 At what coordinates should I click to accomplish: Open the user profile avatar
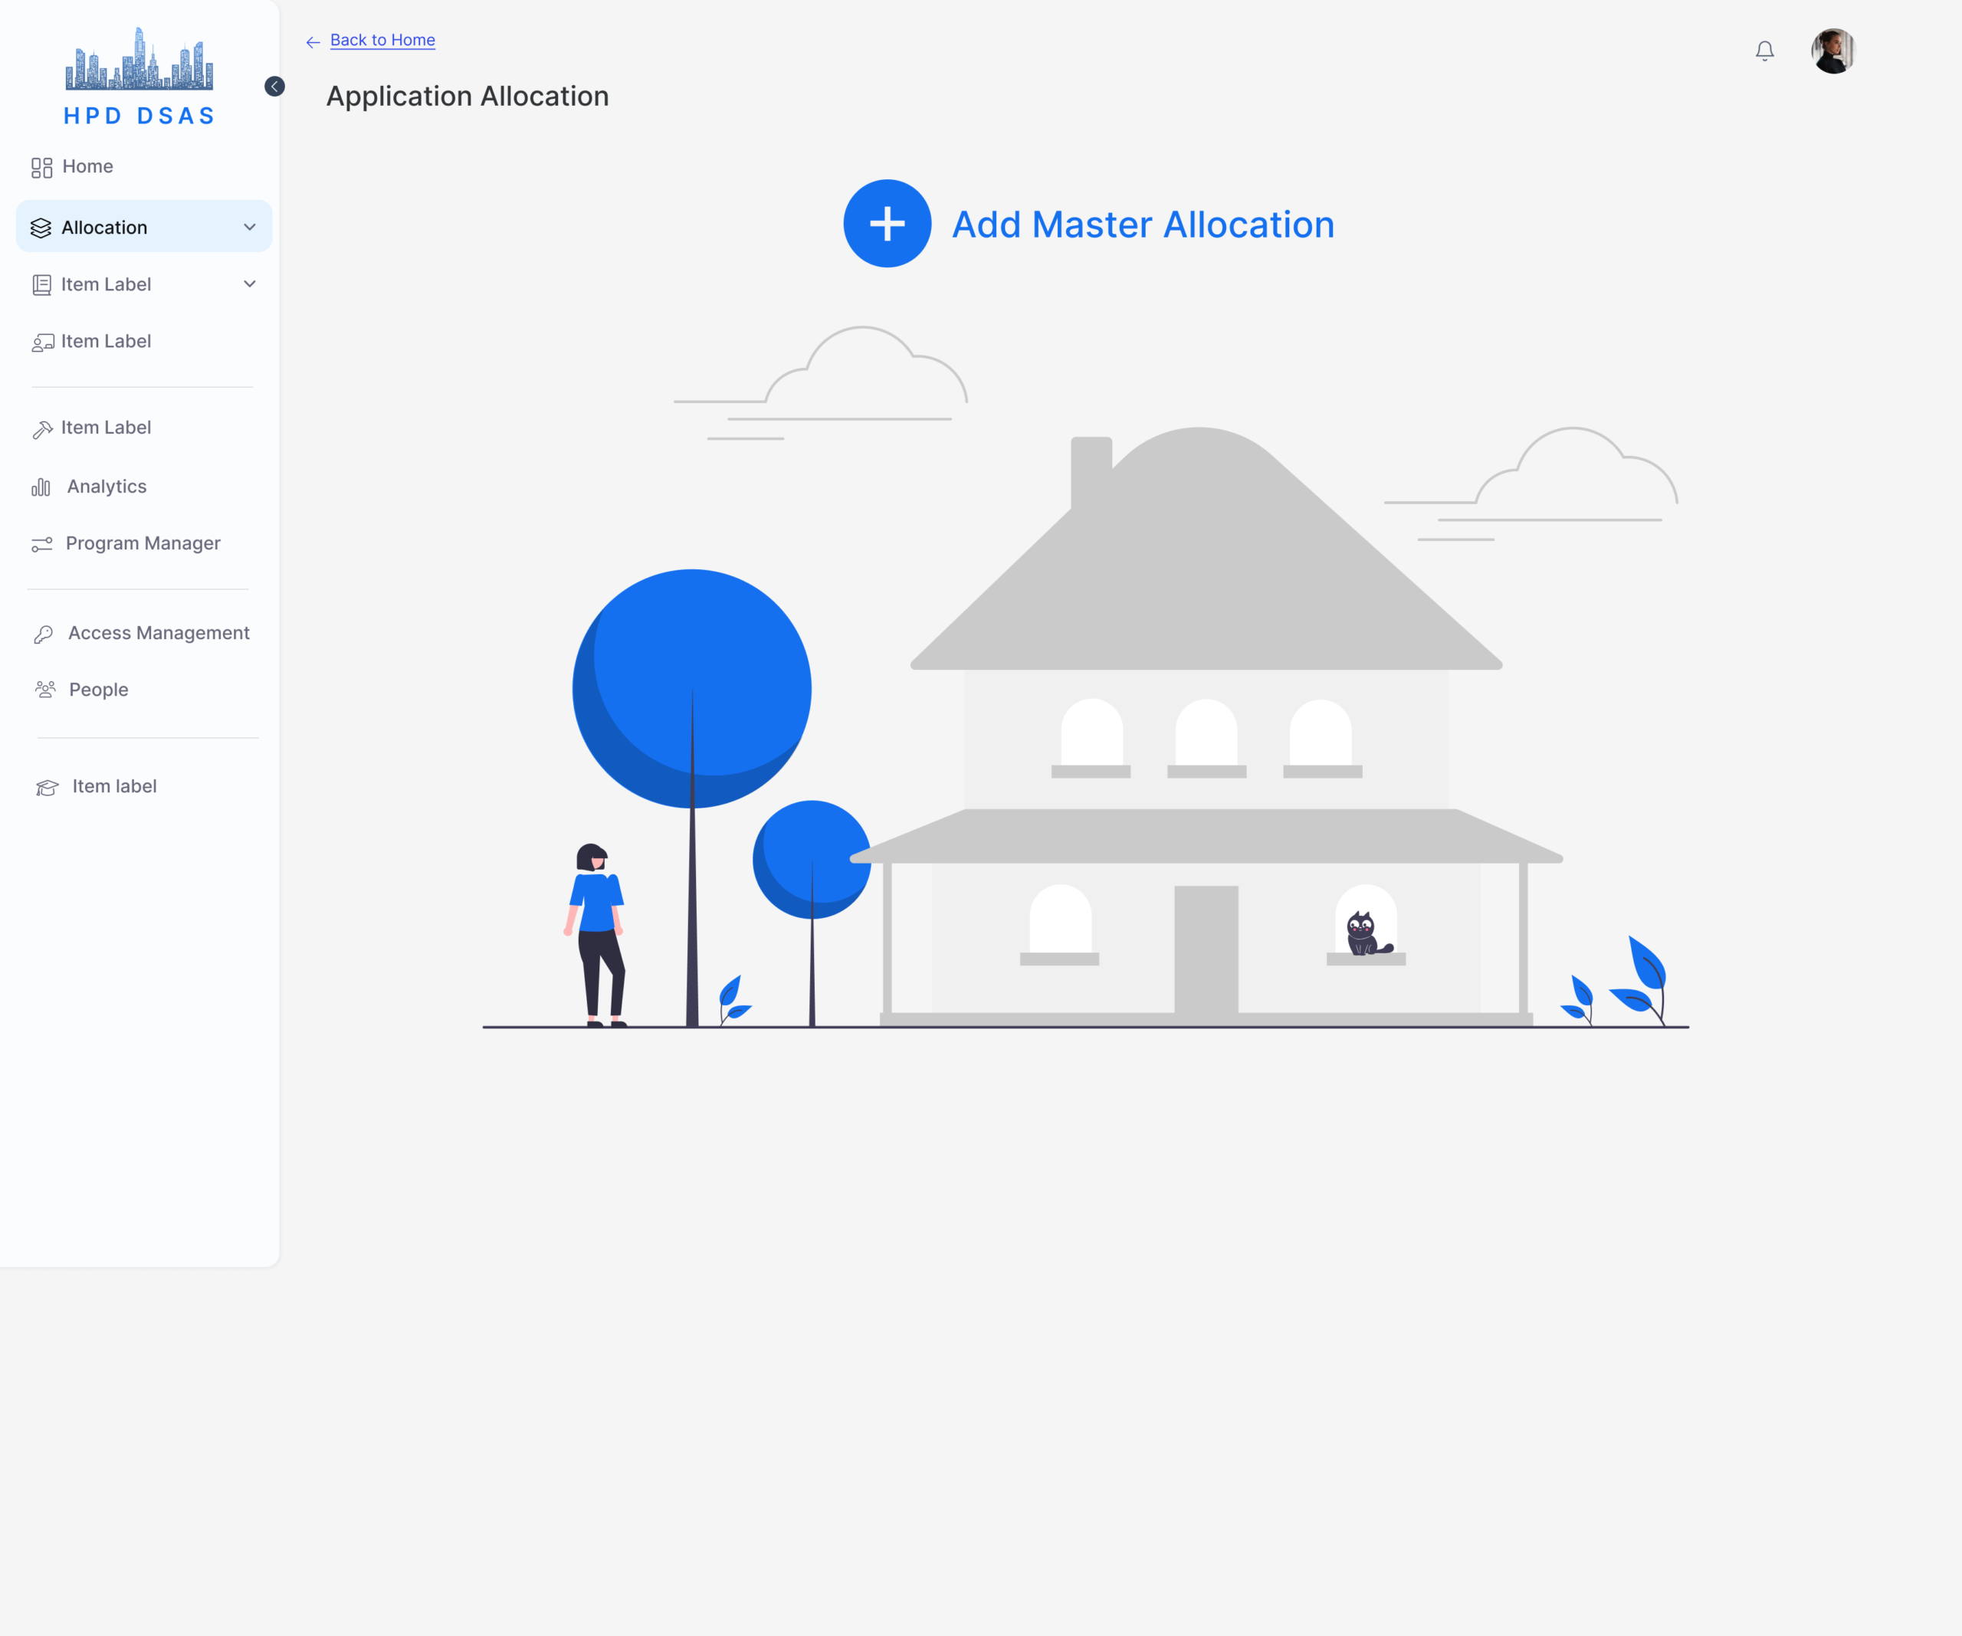[1832, 51]
